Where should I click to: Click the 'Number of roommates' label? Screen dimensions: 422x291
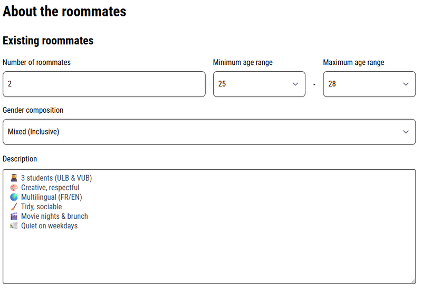tap(36, 62)
